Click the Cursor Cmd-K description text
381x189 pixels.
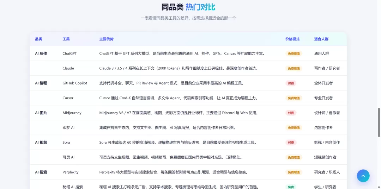pyautogui.click(x=179, y=98)
